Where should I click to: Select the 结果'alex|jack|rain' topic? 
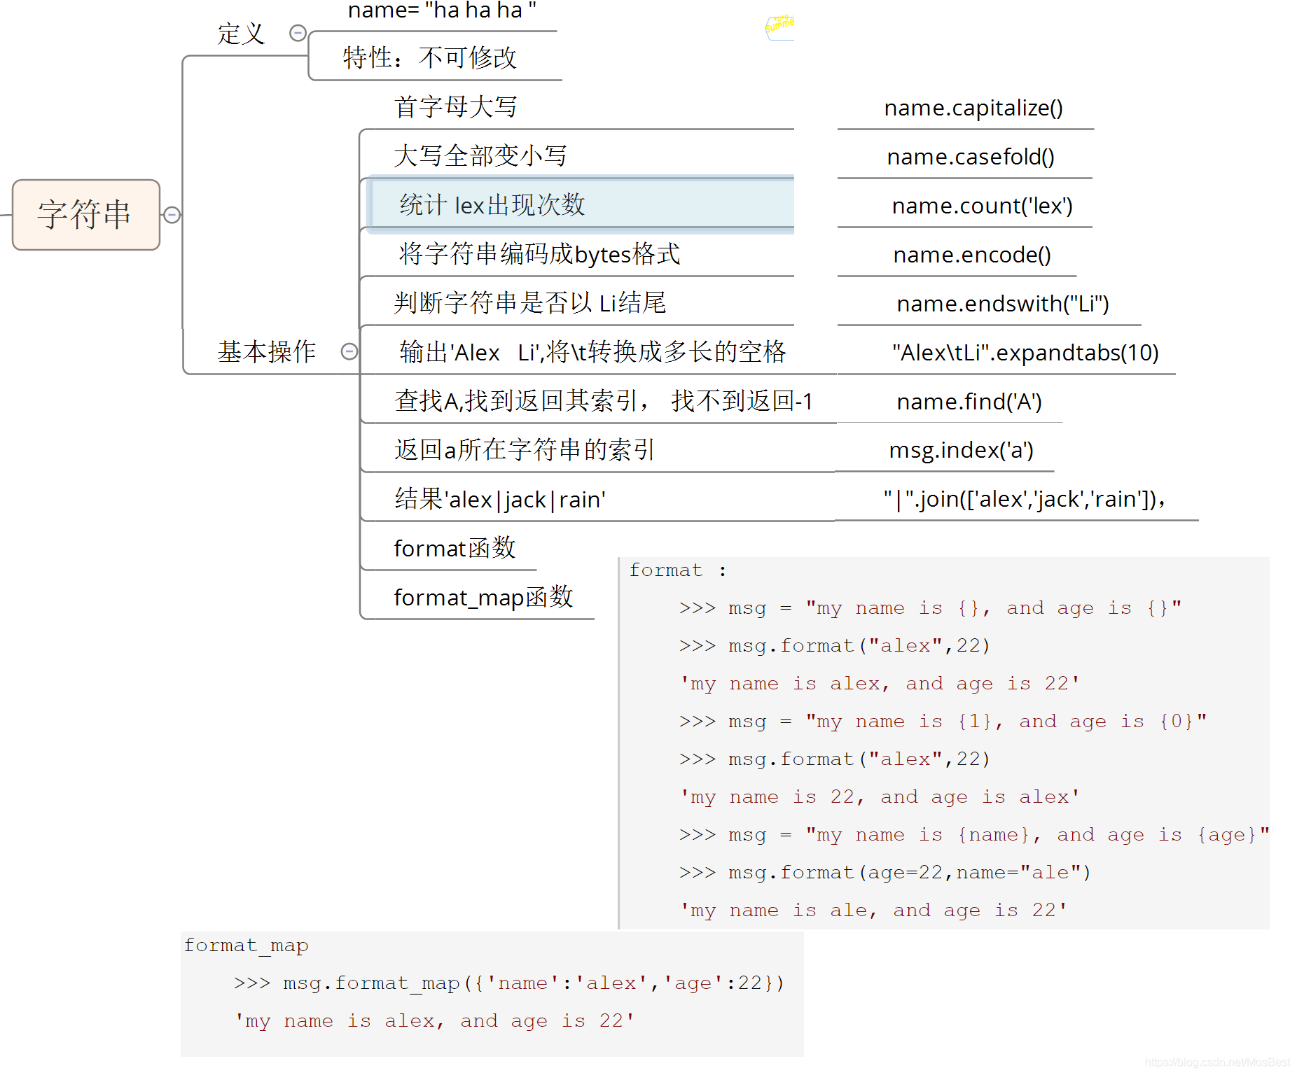(x=500, y=499)
